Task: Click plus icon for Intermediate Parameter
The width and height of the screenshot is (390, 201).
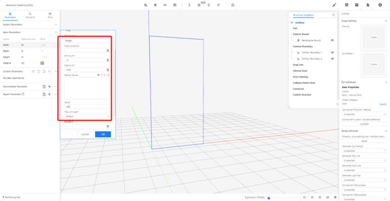Action: click(x=49, y=87)
